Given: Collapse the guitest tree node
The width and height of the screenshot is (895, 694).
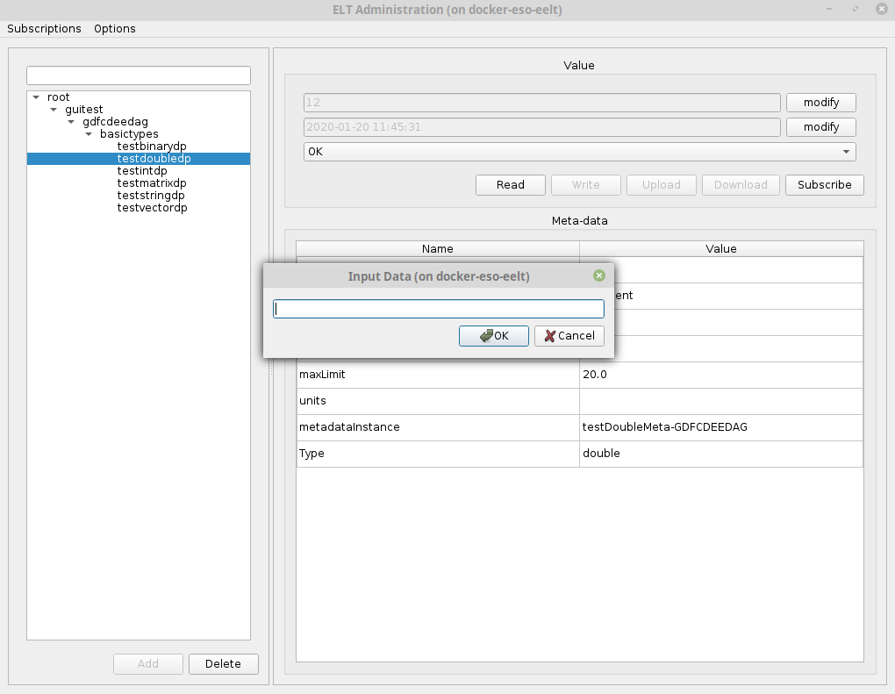Looking at the screenshot, I should 54,110.
